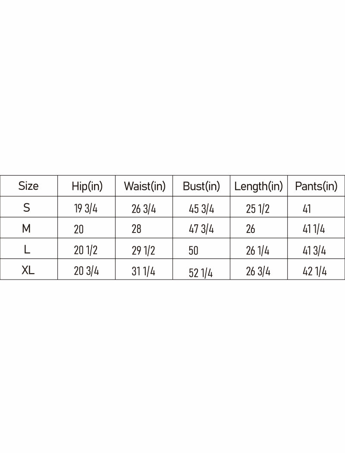The width and height of the screenshot is (345, 453).
Task: Select waist value 29 1/2 for size L
Action: 143,251
